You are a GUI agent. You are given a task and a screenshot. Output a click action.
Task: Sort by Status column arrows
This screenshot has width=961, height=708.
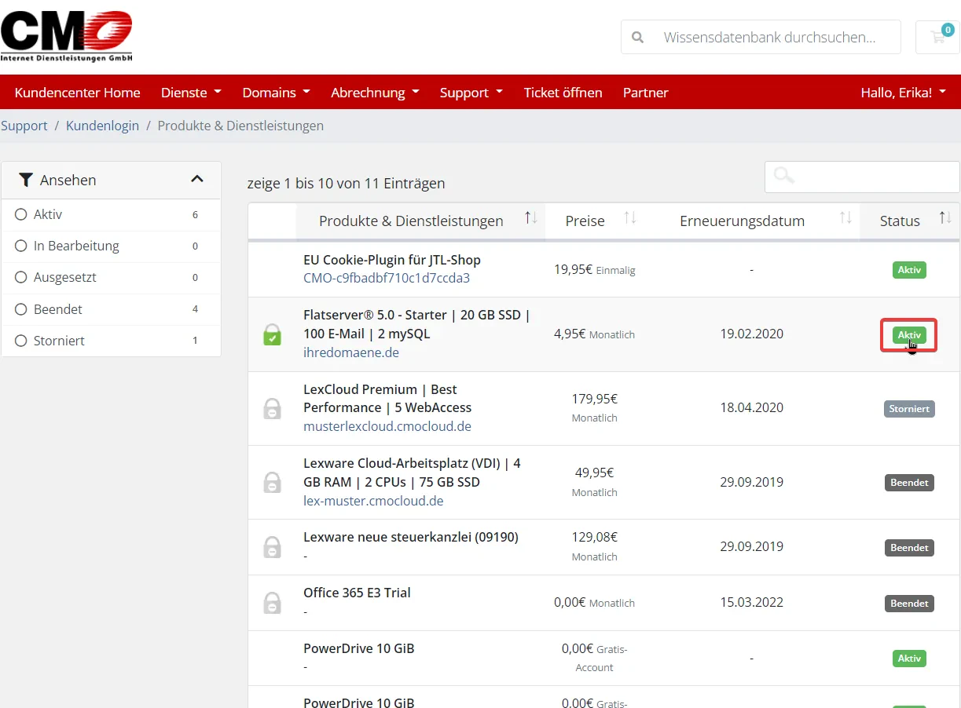(945, 218)
